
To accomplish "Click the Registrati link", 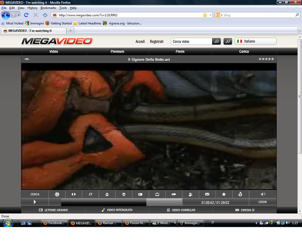I will coord(157,42).
